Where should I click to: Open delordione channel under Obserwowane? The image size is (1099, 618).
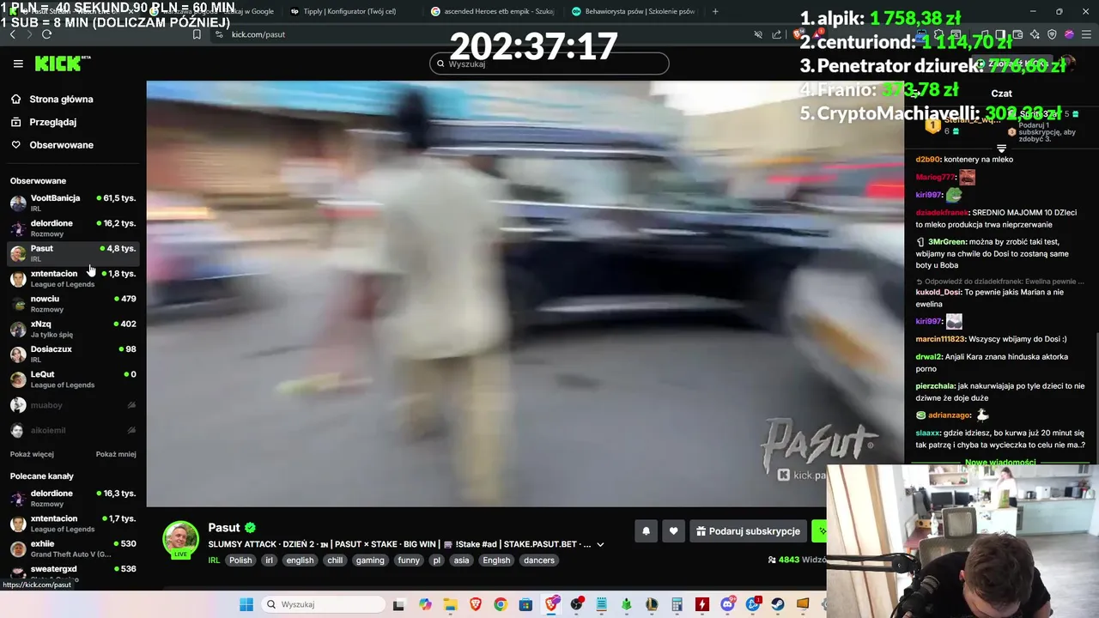pyautogui.click(x=73, y=227)
